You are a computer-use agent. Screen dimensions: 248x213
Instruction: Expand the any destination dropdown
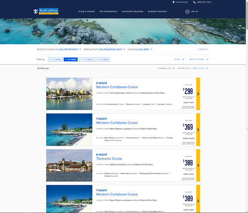(70, 49)
